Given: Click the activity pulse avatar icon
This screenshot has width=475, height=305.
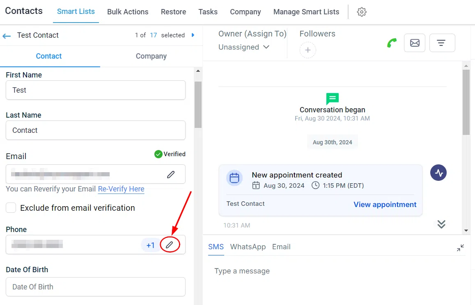Looking at the screenshot, I should (438, 173).
